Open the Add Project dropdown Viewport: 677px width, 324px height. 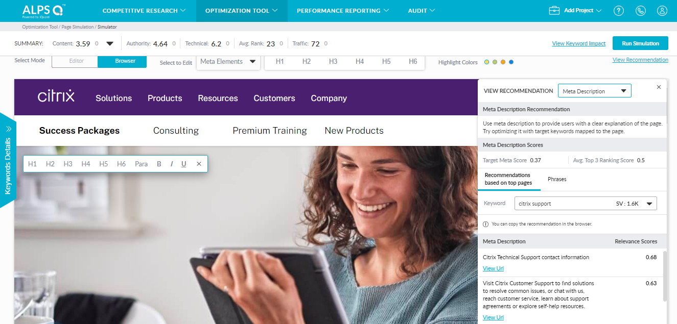point(582,11)
